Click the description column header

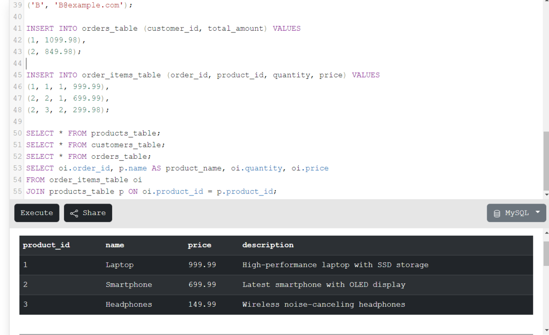pyautogui.click(x=268, y=245)
